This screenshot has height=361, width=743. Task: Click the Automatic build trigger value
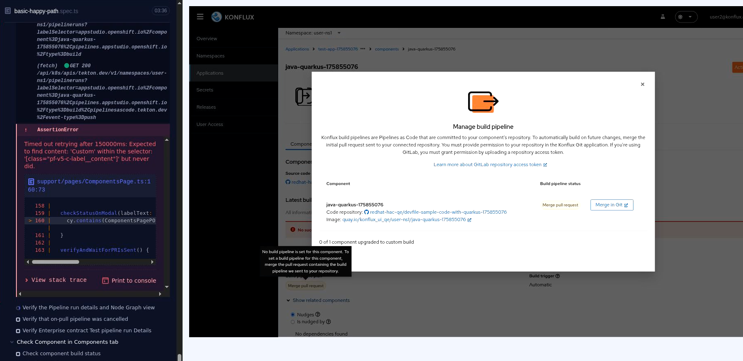pos(540,285)
